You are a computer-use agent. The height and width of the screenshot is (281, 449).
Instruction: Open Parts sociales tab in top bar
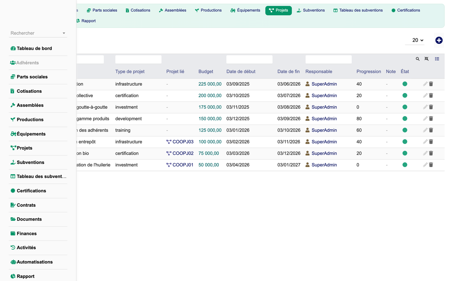click(x=102, y=10)
